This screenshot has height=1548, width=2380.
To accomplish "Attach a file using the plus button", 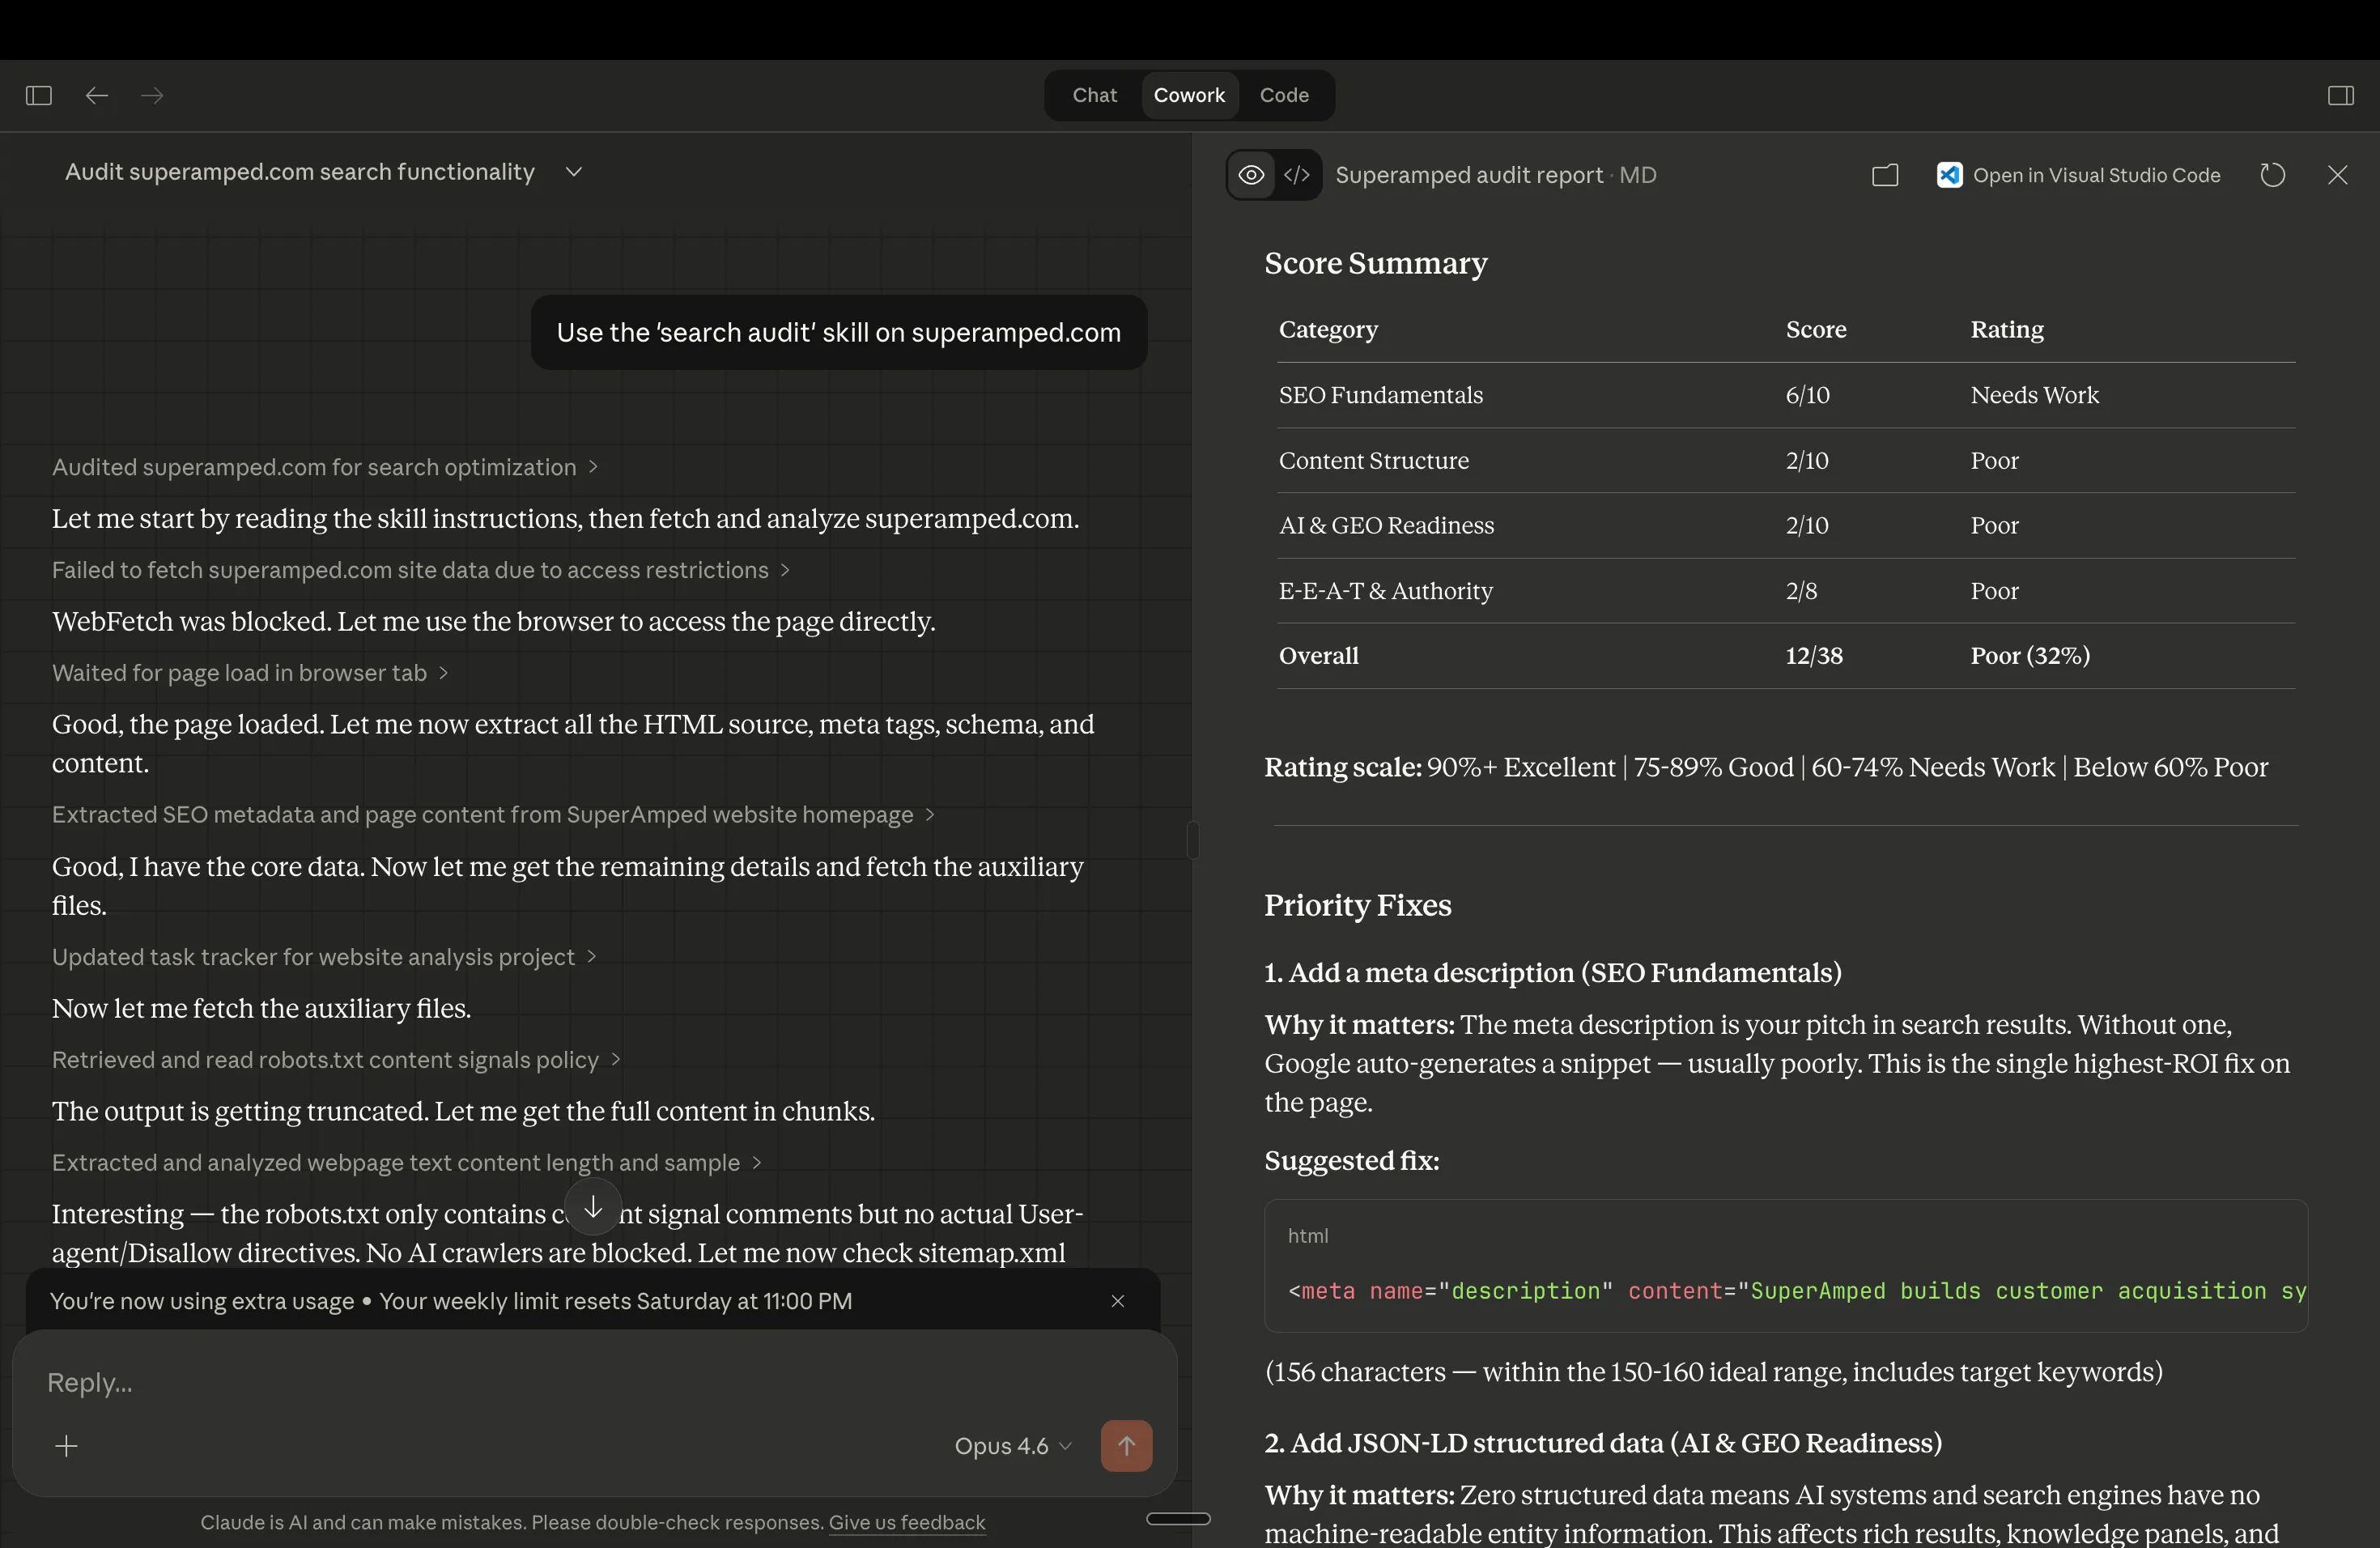I will click(66, 1445).
